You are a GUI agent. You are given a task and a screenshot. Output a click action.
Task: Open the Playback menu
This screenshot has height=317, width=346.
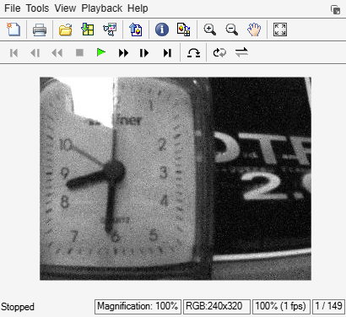coord(102,8)
